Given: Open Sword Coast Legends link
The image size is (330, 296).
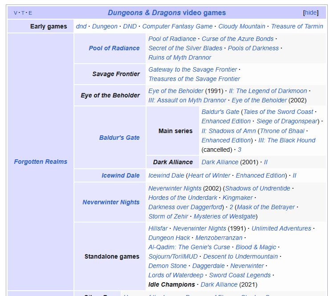Looking at the screenshot, I should point(240,276).
